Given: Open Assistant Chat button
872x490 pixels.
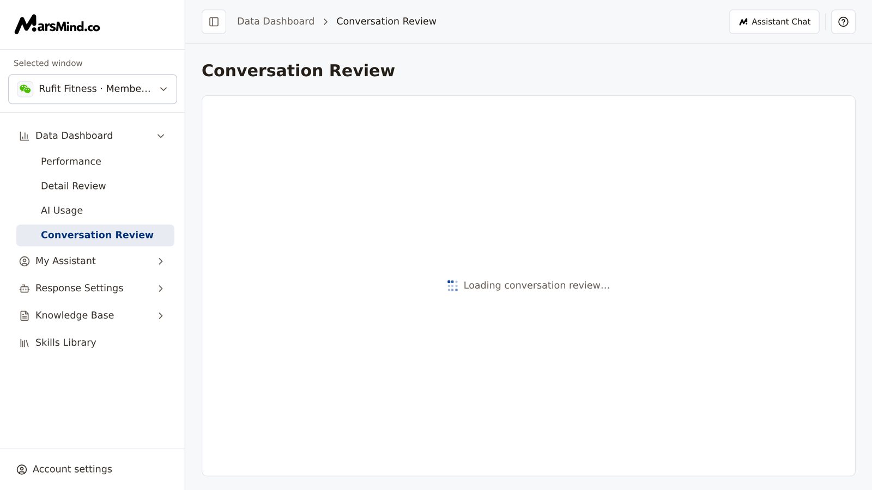Looking at the screenshot, I should [774, 22].
